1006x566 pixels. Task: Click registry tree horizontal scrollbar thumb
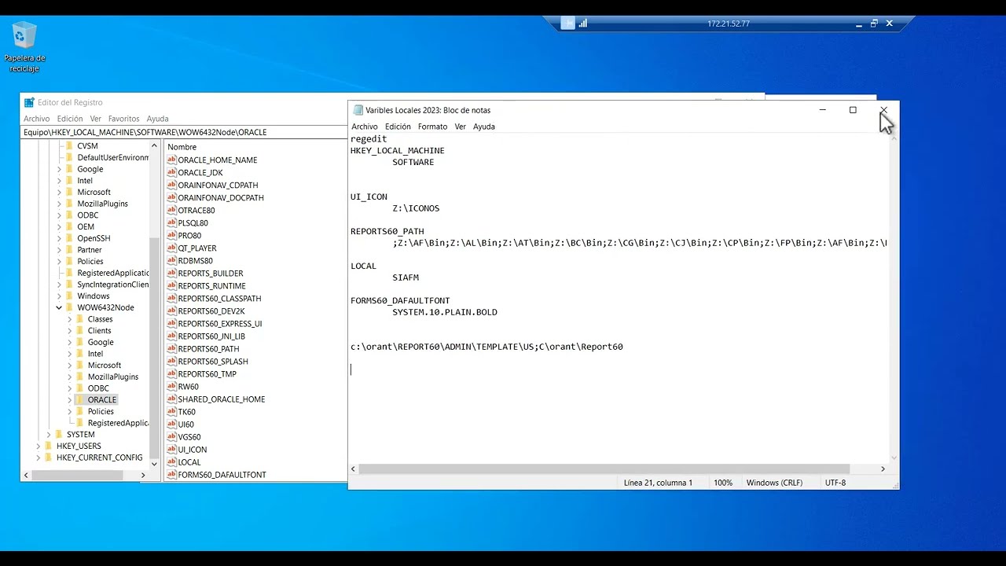coord(78,475)
